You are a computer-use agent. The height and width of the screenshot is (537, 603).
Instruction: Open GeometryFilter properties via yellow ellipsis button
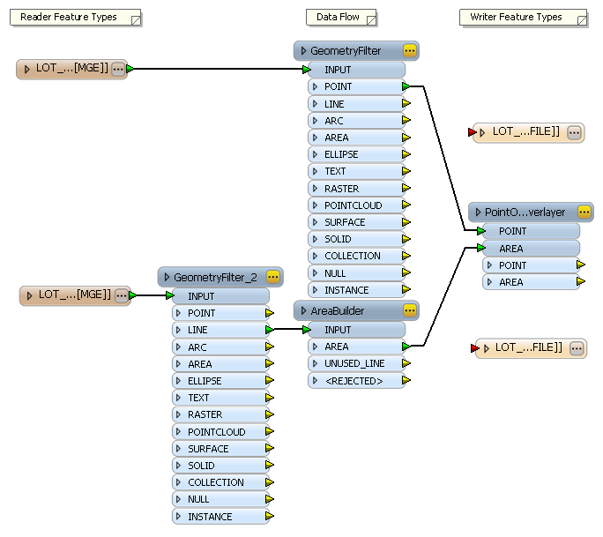pos(409,51)
